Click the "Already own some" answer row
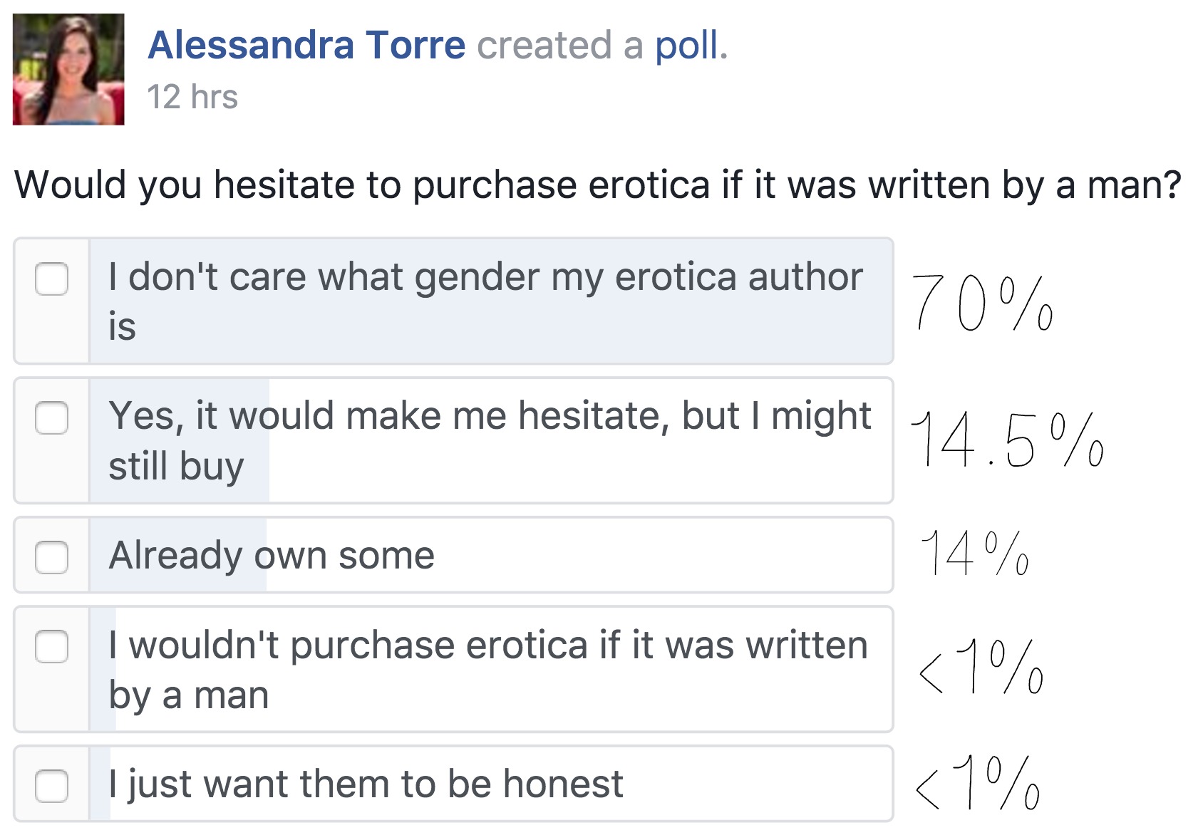 click(x=453, y=555)
